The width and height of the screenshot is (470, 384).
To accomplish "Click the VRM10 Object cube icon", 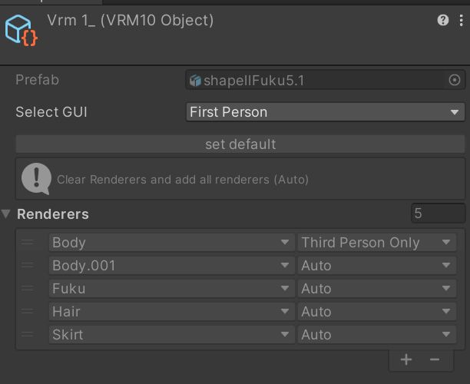I will 20,29.
